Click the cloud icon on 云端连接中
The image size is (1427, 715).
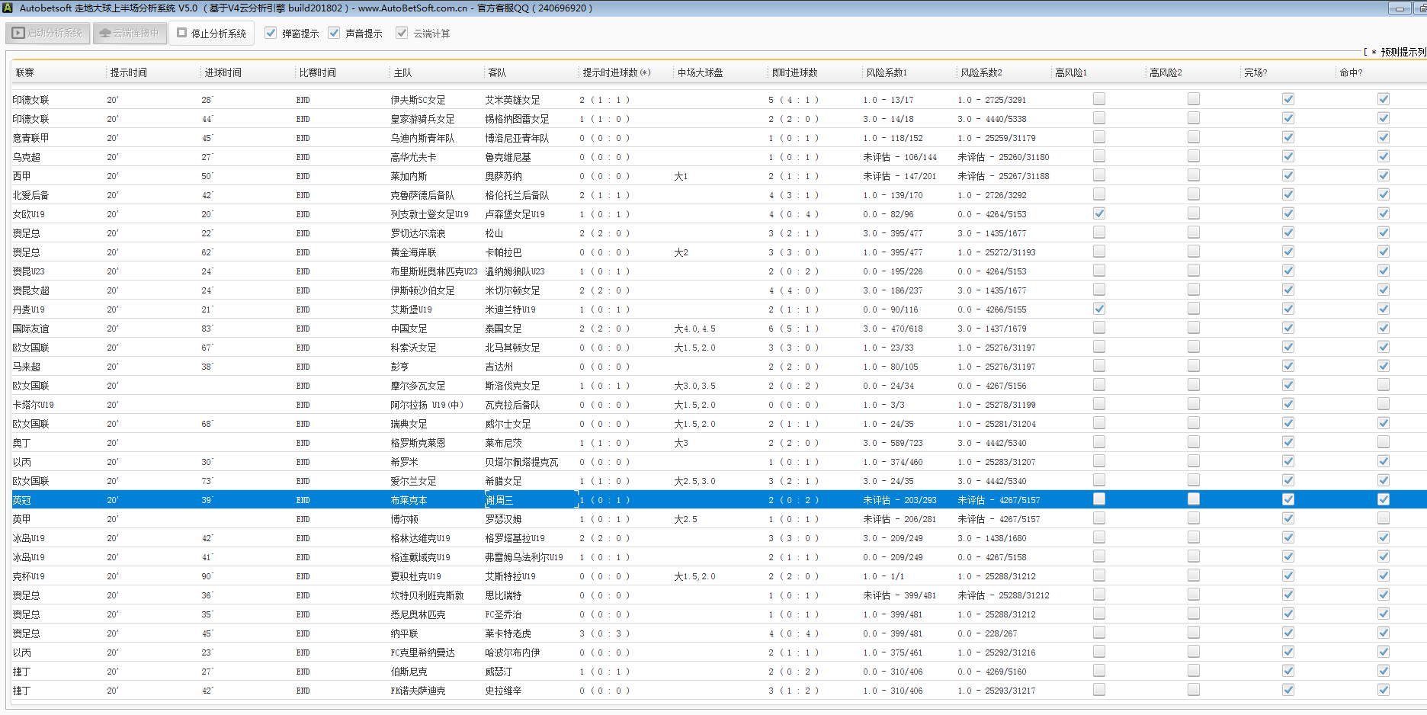coord(105,34)
